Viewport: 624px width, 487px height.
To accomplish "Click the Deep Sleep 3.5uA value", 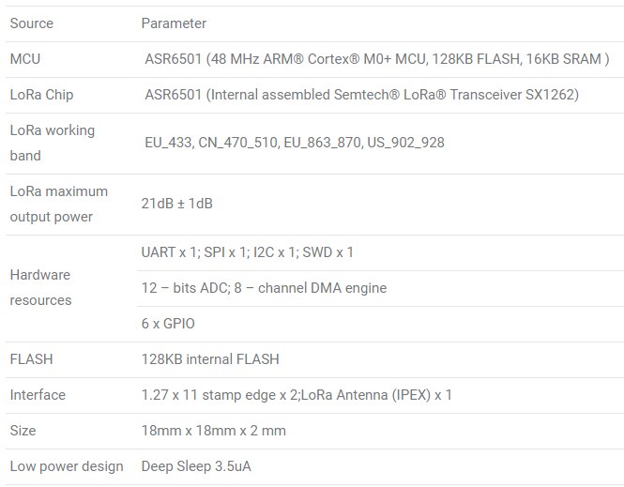I will click(x=196, y=466).
